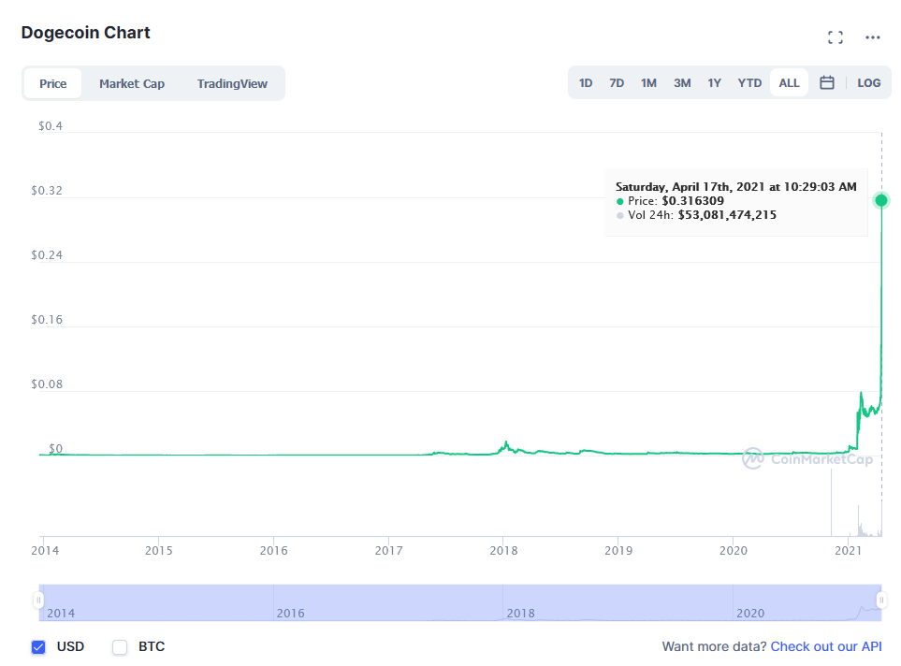Click the $0.16 y-axis label
The height and width of the screenshot is (666, 901).
click(47, 320)
